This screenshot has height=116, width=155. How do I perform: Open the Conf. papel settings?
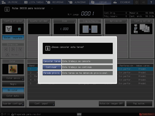(x=42, y=104)
